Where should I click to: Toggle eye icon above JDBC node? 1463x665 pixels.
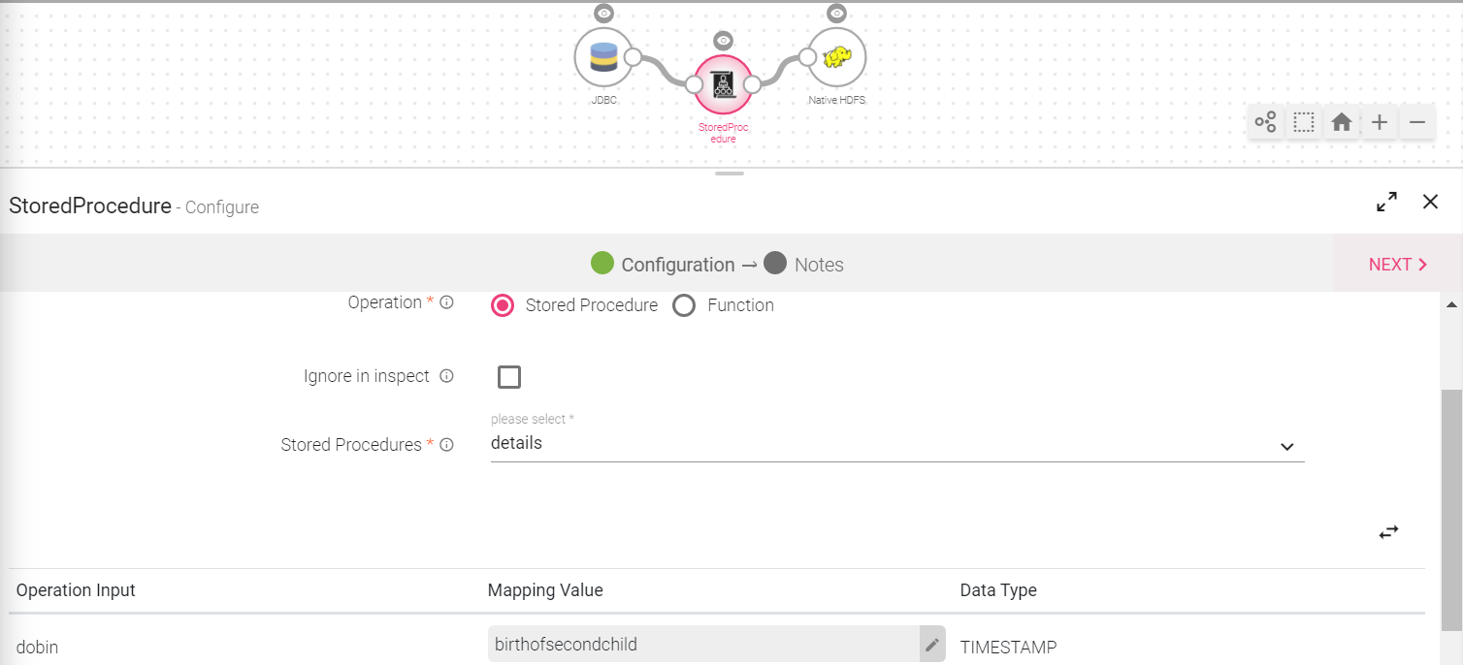click(x=603, y=14)
